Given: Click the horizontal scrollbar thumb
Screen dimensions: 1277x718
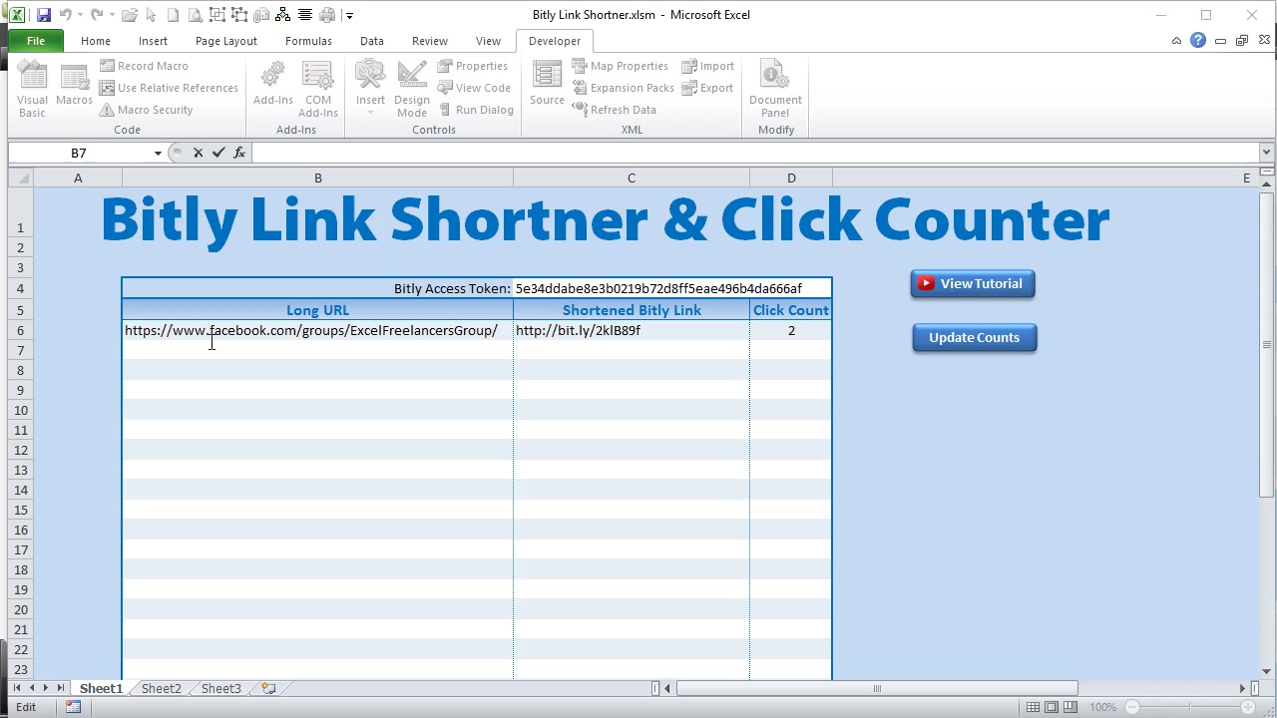Looking at the screenshot, I should [x=878, y=688].
